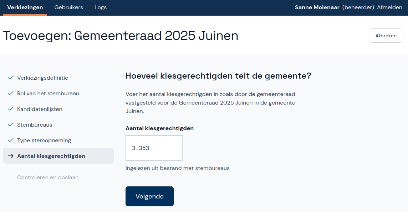The height and width of the screenshot is (212, 408).
Task: Continue with the Volgende button
Action: point(149,196)
